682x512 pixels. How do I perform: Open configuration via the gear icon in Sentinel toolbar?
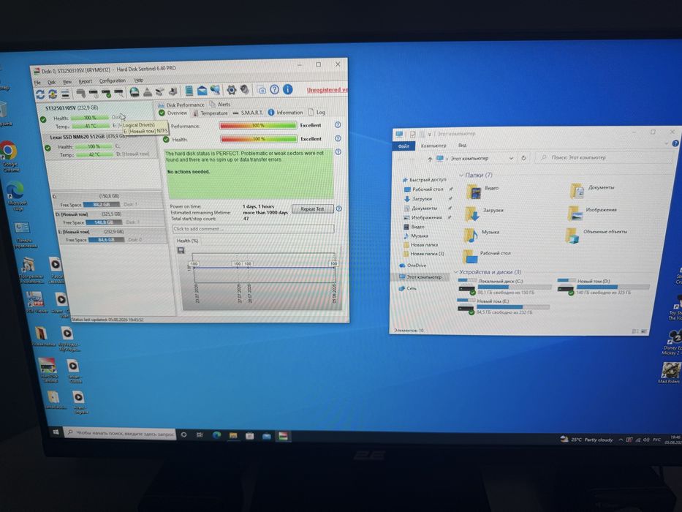coord(232,90)
